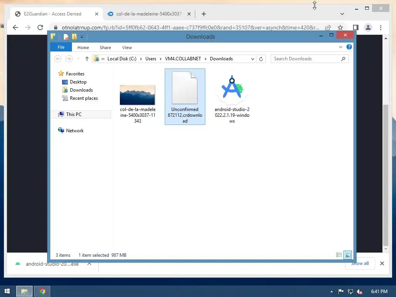
Task: Expand breadcrumb arrow after VM4.COLLABNET
Action: 206,59
